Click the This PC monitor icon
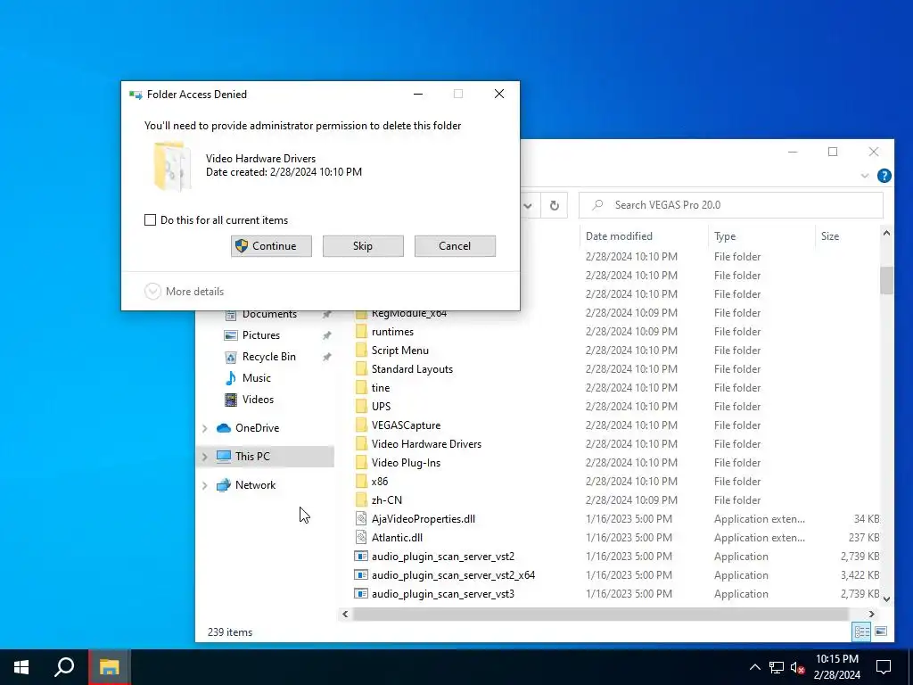Screen dimensions: 913x685 [224, 456]
